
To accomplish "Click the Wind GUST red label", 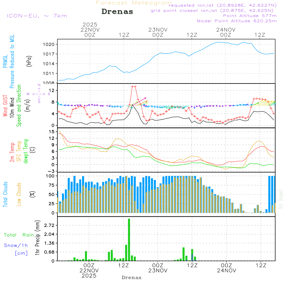I will coord(5,106).
